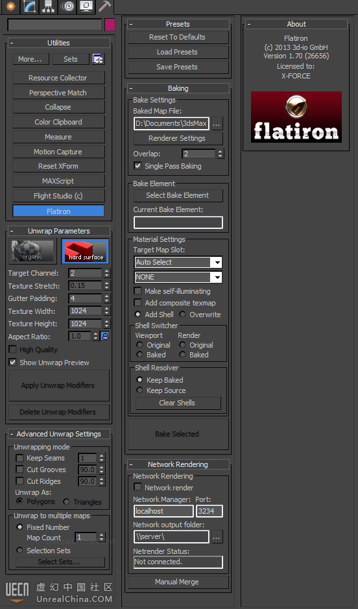Screen dimensions: 358x609
Task: Select the Add Shell radio button
Action: [x=137, y=314]
